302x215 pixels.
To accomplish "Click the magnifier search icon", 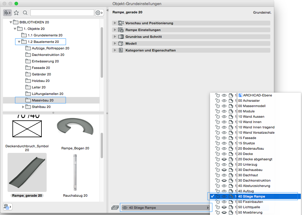I will [25, 13].
